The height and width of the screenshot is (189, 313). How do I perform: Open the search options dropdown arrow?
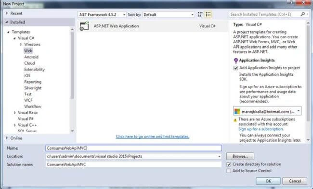click(x=307, y=14)
